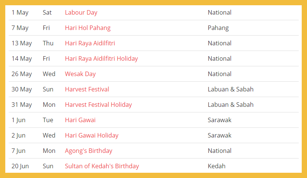This screenshot has width=307, height=178.
Task: Click the 26 May date cell
Action: [x=21, y=74]
